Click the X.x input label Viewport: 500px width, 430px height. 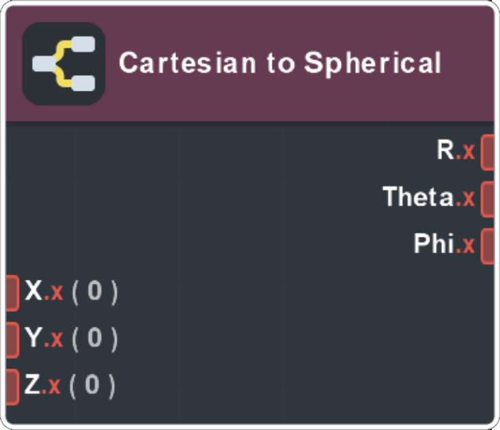click(x=44, y=292)
